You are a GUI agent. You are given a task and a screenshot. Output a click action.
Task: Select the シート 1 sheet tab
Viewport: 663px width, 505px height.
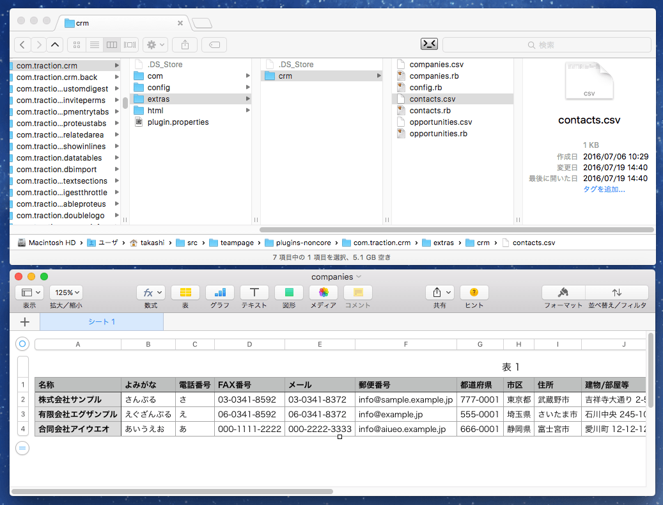point(102,322)
